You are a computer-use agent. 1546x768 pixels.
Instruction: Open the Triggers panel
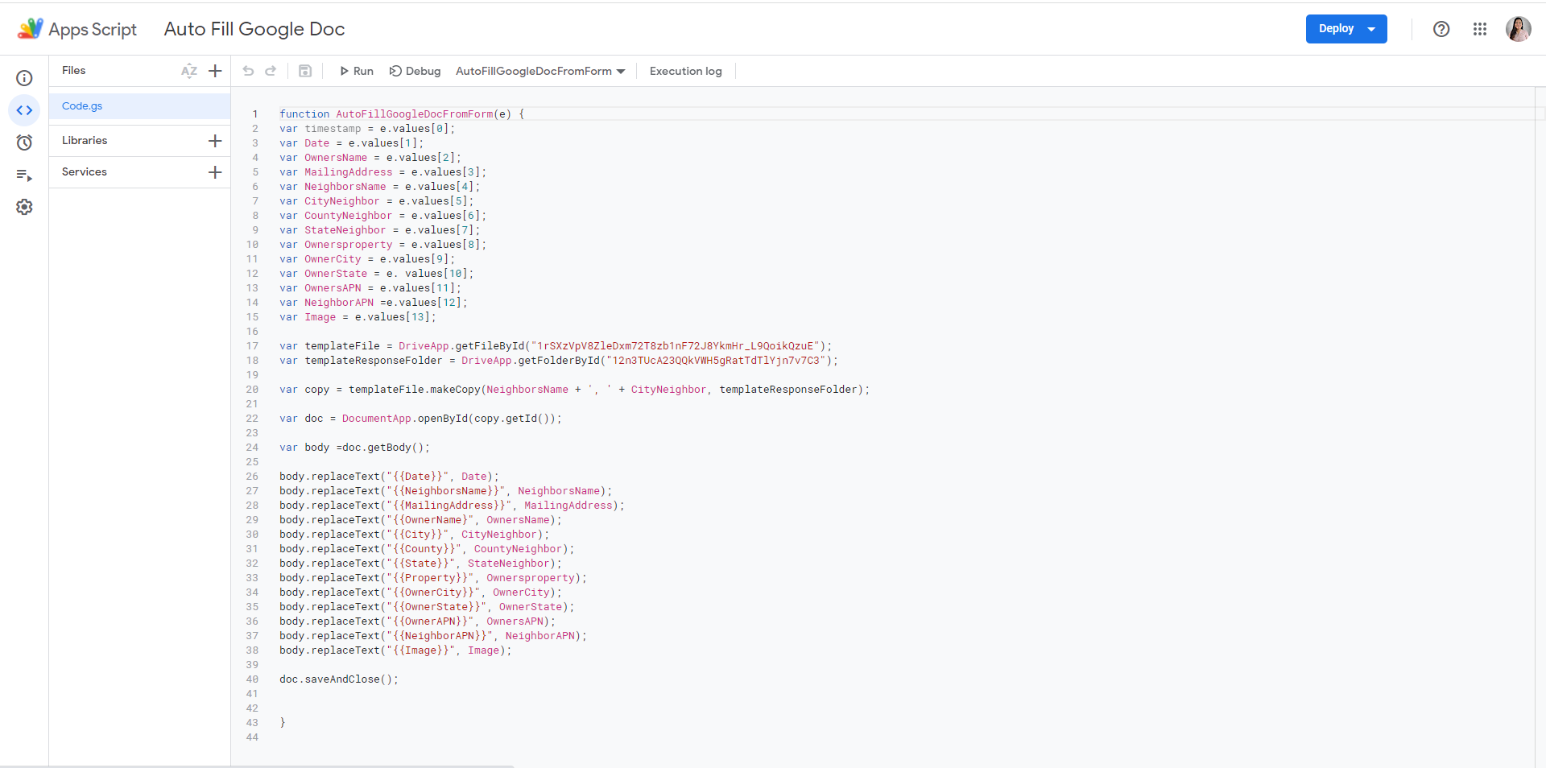click(24, 142)
